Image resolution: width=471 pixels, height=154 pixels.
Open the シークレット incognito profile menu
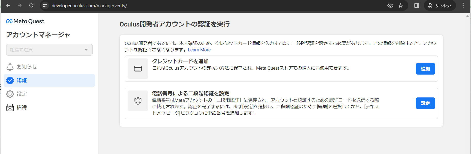pos(440,6)
